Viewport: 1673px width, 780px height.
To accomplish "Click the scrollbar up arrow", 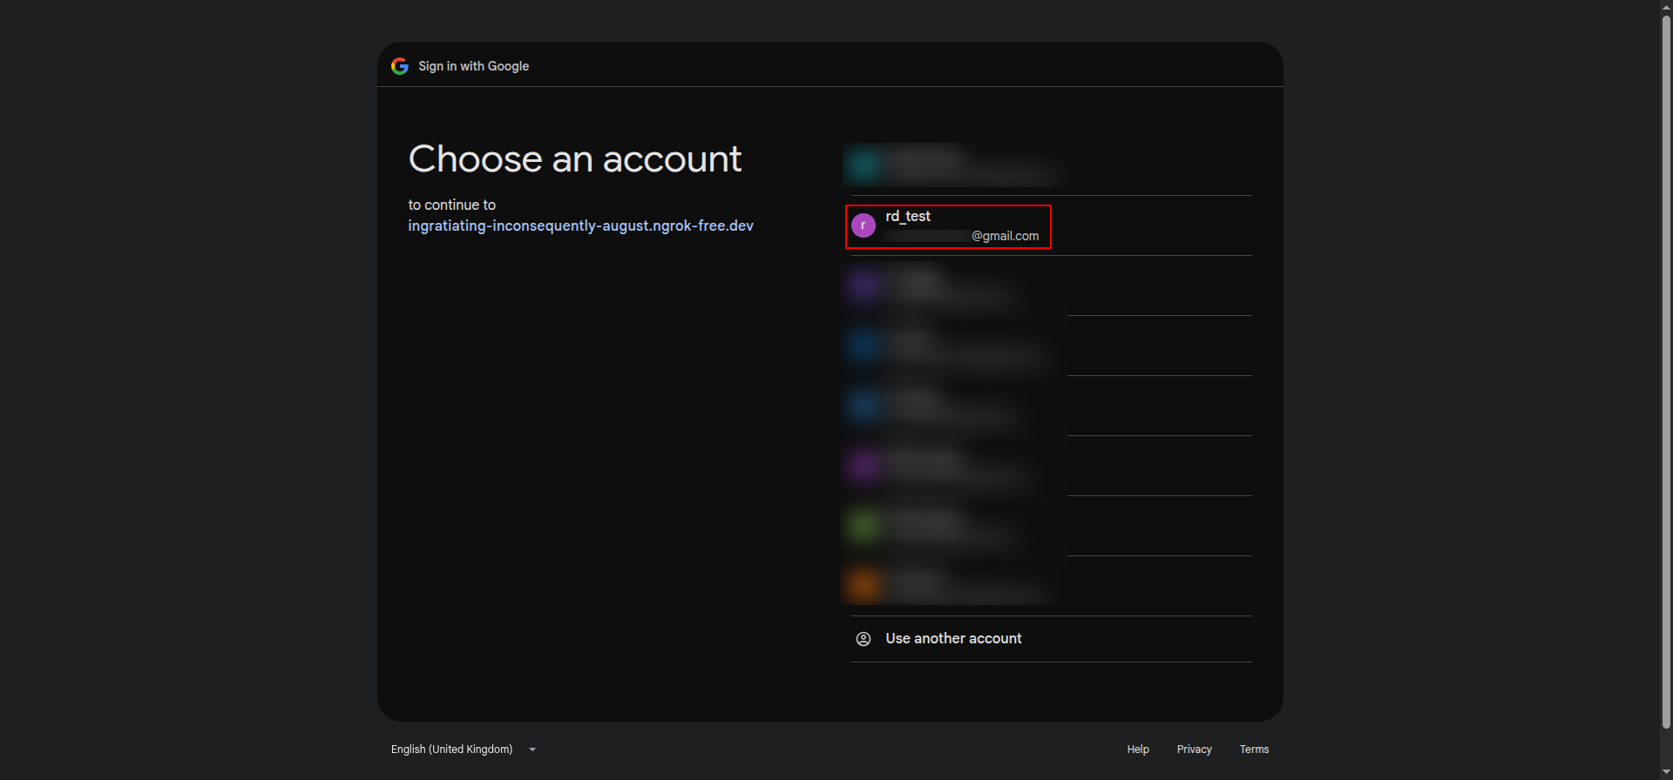I will click(1666, 6).
